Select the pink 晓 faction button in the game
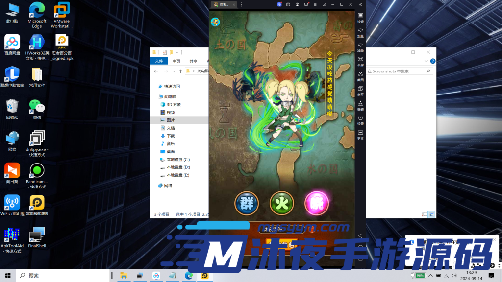502x282 pixels. 317,203
